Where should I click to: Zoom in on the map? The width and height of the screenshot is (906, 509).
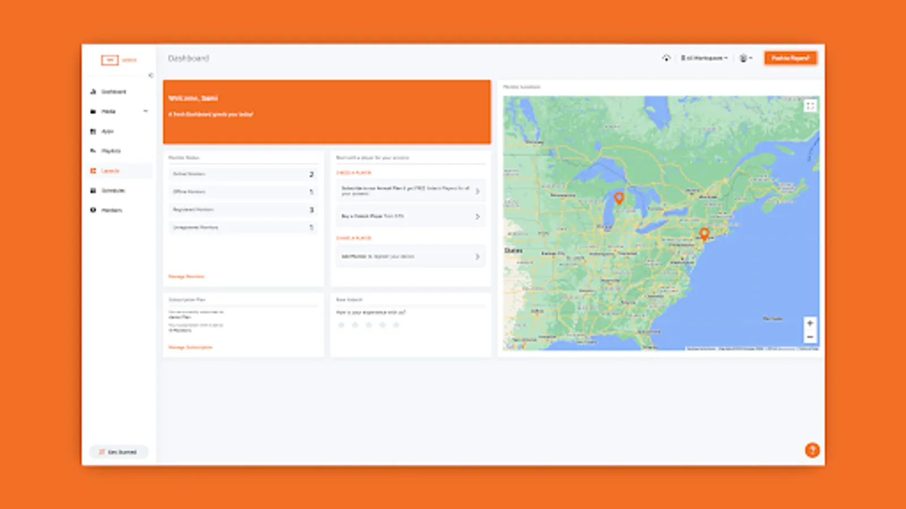point(810,323)
